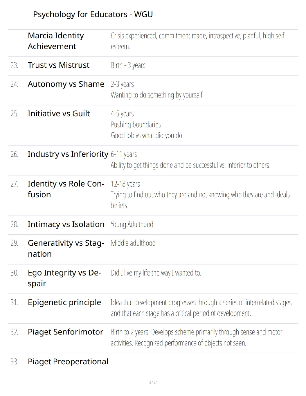Click the 'Generativity vs Stagnation' term

[x=66, y=248]
